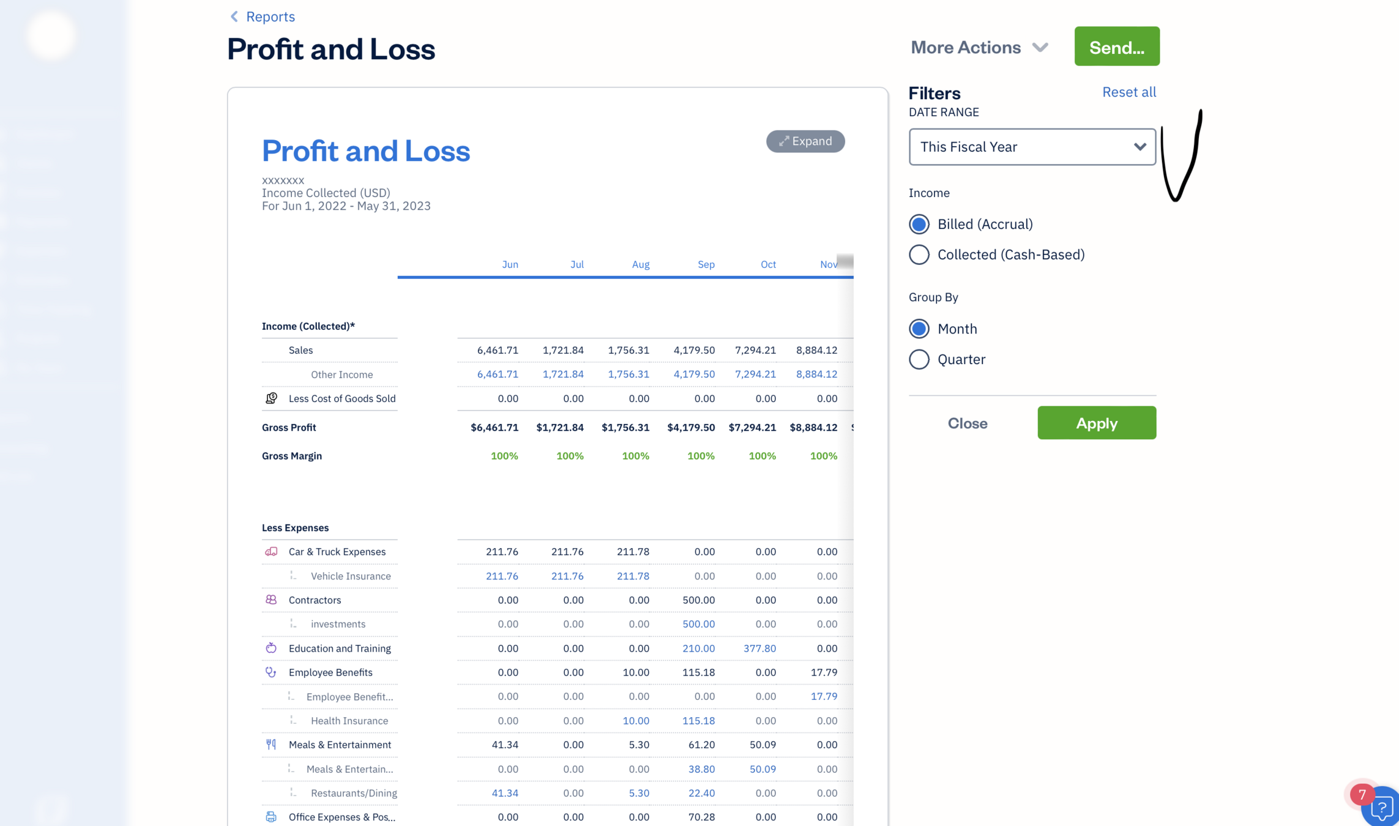
Task: Open the More Actions dropdown menu
Action: click(979, 47)
